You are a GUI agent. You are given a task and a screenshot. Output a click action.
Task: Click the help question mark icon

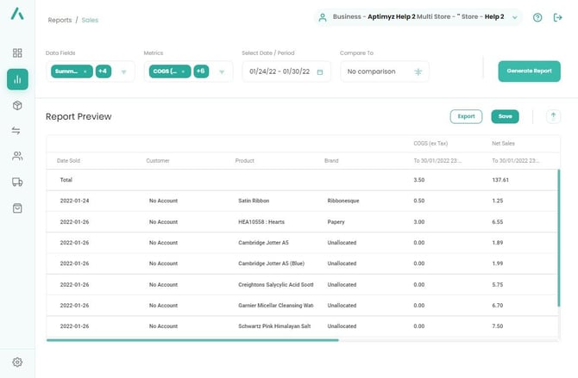(x=538, y=17)
